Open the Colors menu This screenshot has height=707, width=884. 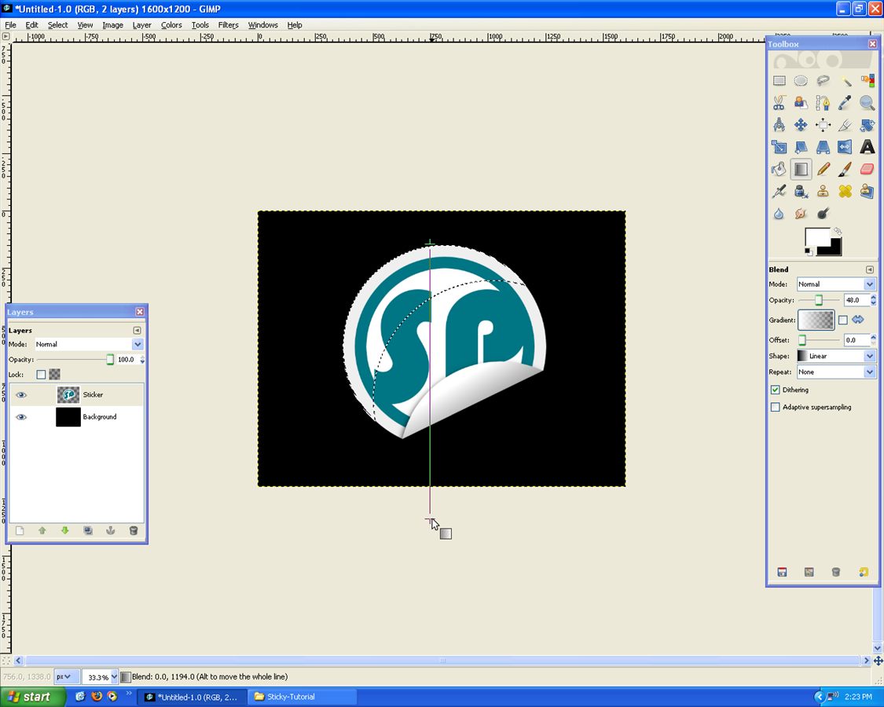pyautogui.click(x=171, y=25)
